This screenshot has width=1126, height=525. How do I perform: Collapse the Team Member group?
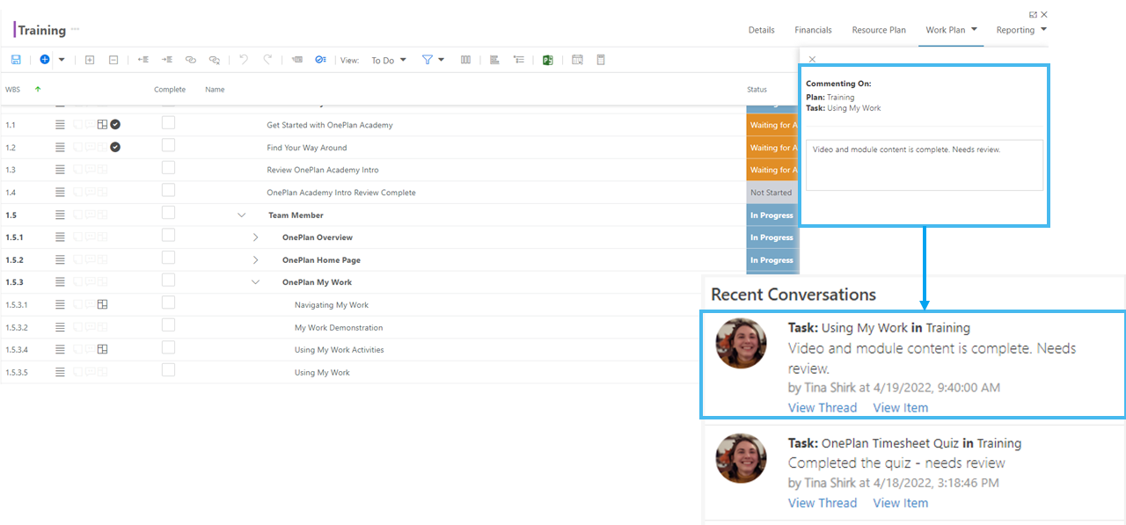(242, 215)
